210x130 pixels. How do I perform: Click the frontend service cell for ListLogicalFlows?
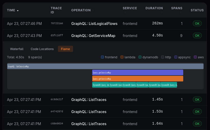130,24
